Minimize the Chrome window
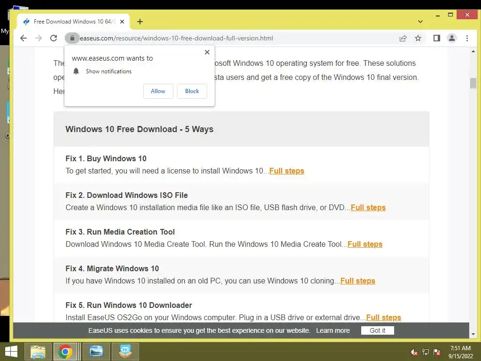Screen dimensions: 481x361 [438, 15]
